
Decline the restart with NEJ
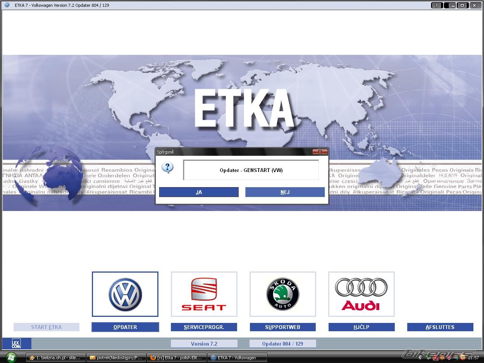pyautogui.click(x=285, y=192)
